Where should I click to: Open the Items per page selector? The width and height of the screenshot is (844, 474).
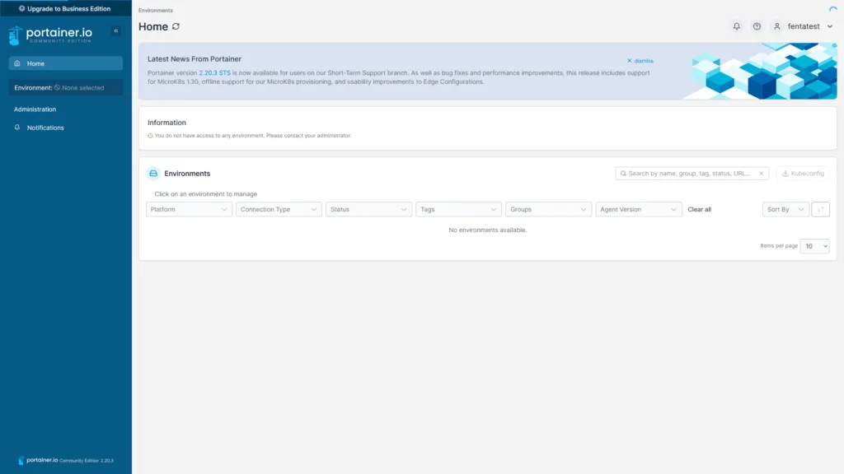point(814,245)
